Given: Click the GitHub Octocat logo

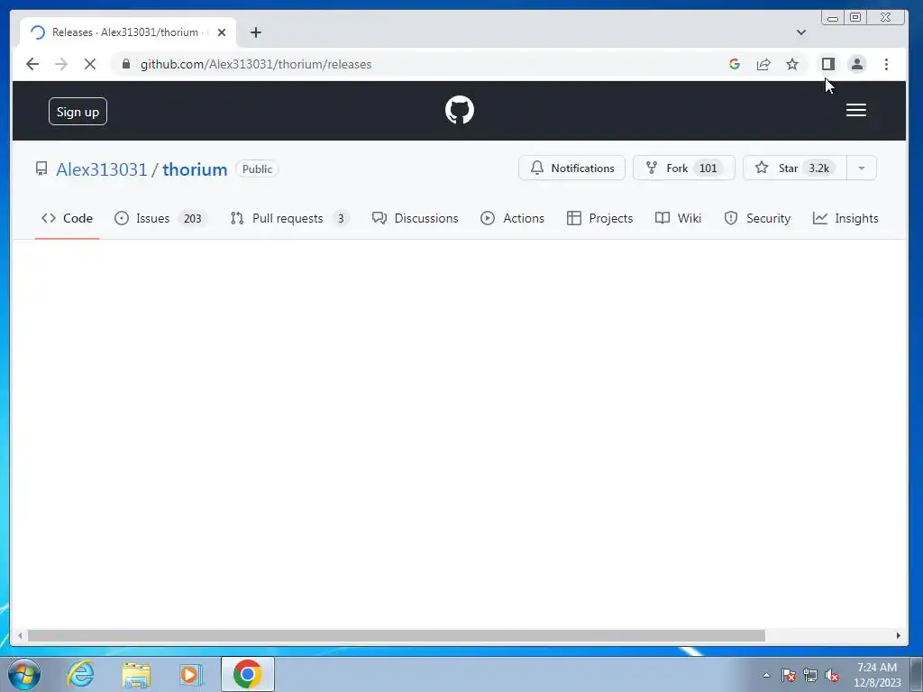Looking at the screenshot, I should (460, 110).
